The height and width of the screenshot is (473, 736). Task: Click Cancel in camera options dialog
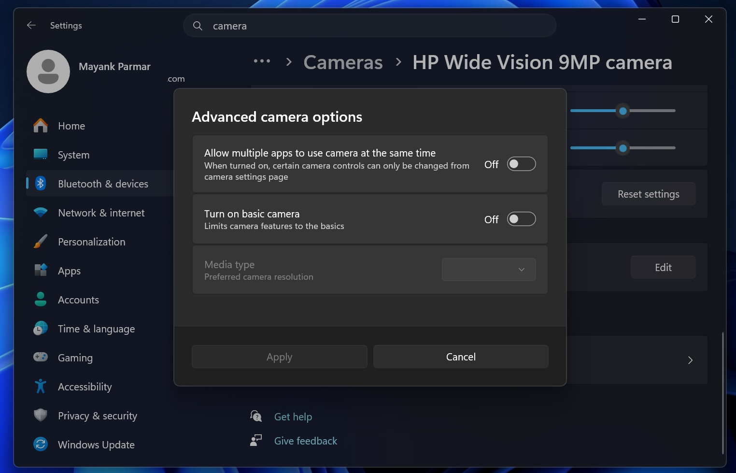pyautogui.click(x=461, y=357)
